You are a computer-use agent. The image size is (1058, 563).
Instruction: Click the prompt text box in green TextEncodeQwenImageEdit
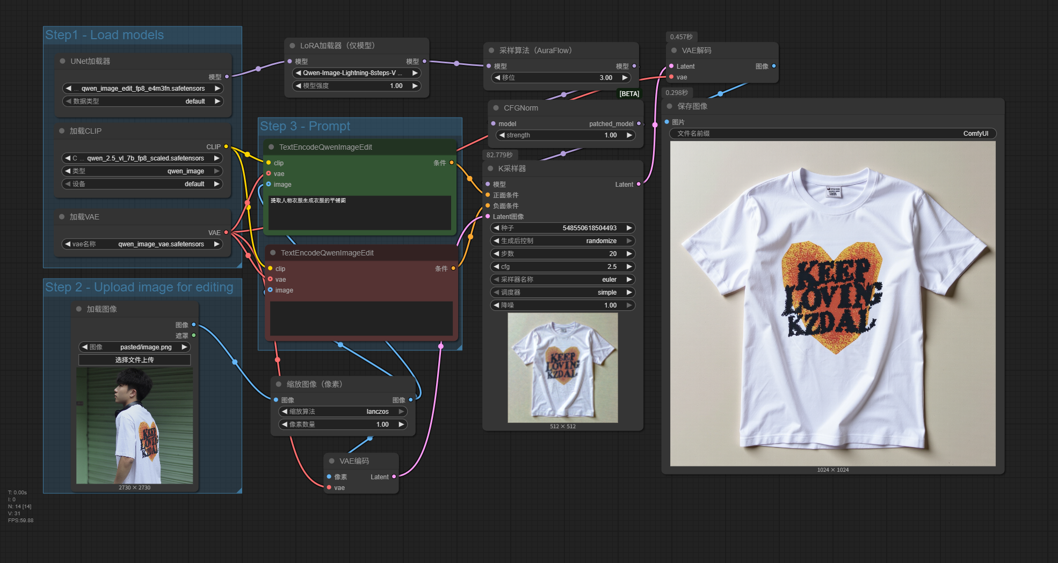(359, 213)
